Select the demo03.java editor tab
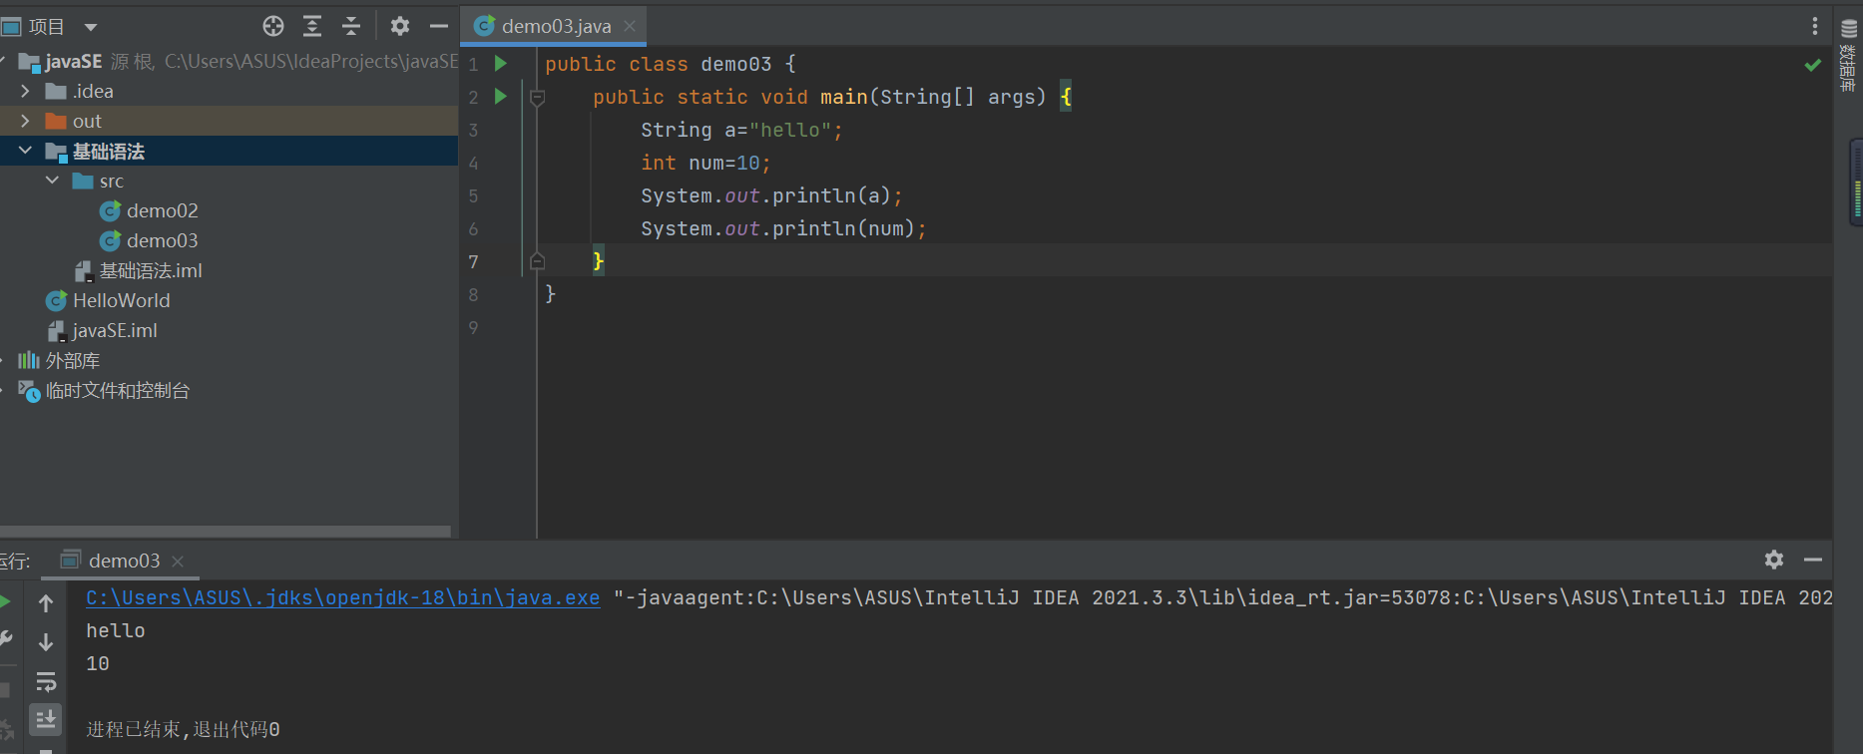This screenshot has height=754, width=1863. click(555, 26)
